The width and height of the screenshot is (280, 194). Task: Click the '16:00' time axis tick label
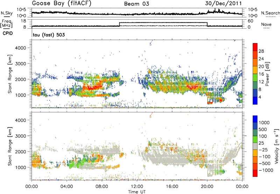coord(172,187)
